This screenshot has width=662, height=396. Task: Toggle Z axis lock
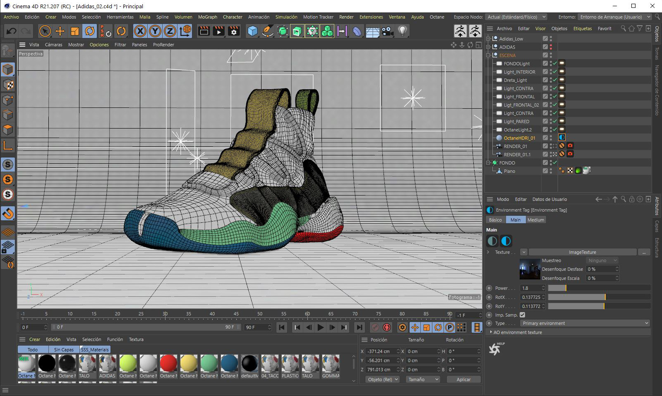coord(170,31)
